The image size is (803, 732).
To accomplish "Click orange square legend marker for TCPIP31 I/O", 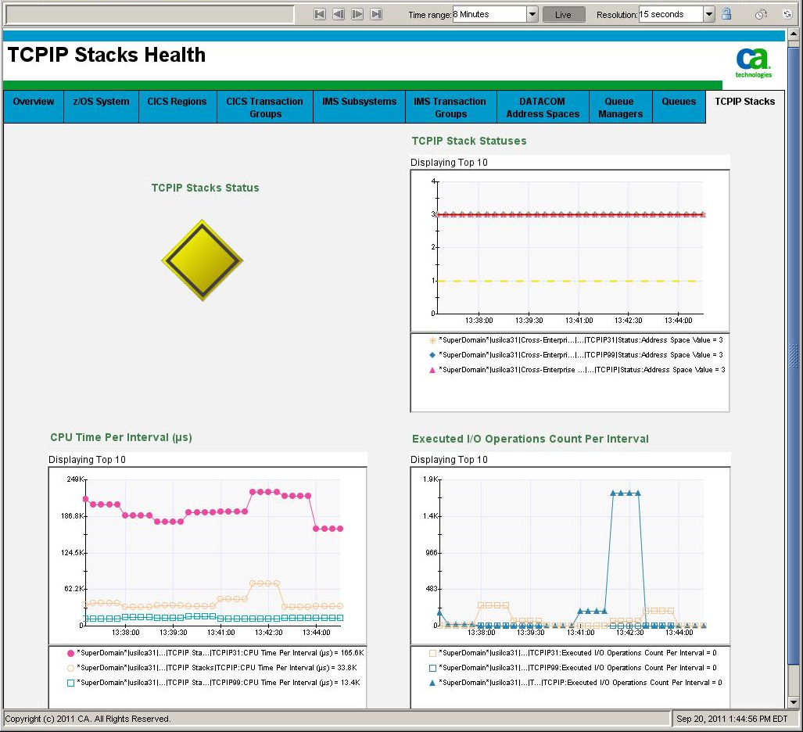I will tap(432, 653).
